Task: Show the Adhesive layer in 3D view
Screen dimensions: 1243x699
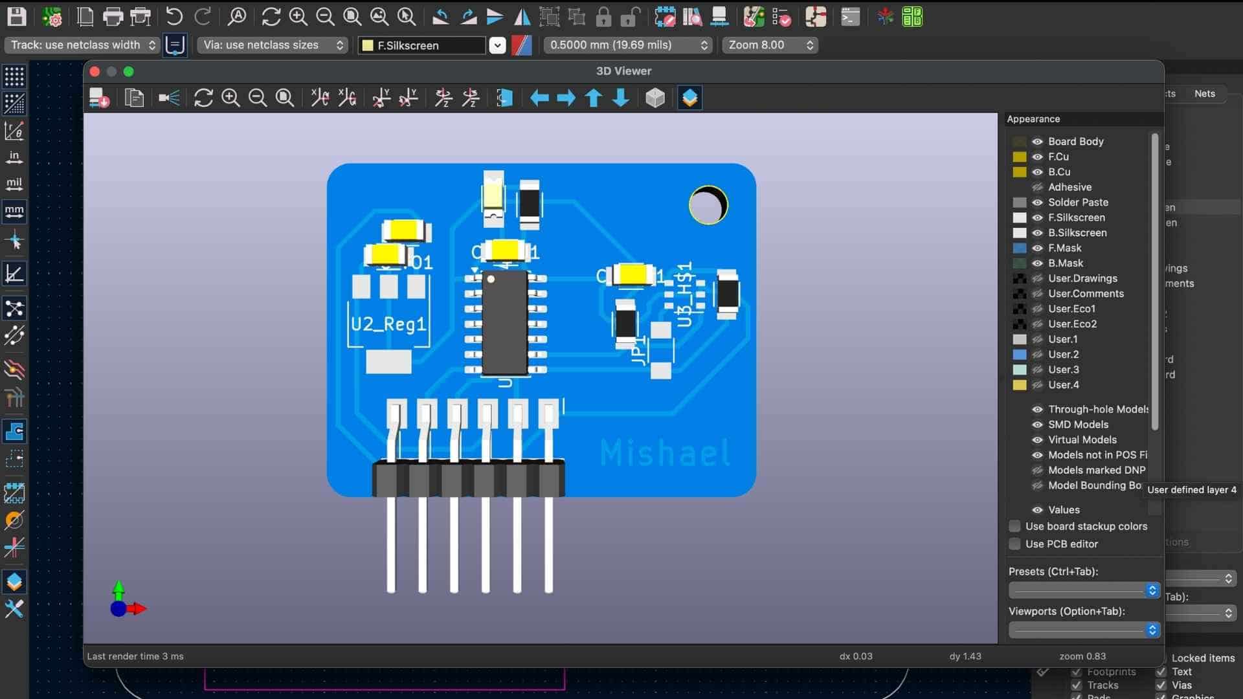Action: pyautogui.click(x=1037, y=187)
